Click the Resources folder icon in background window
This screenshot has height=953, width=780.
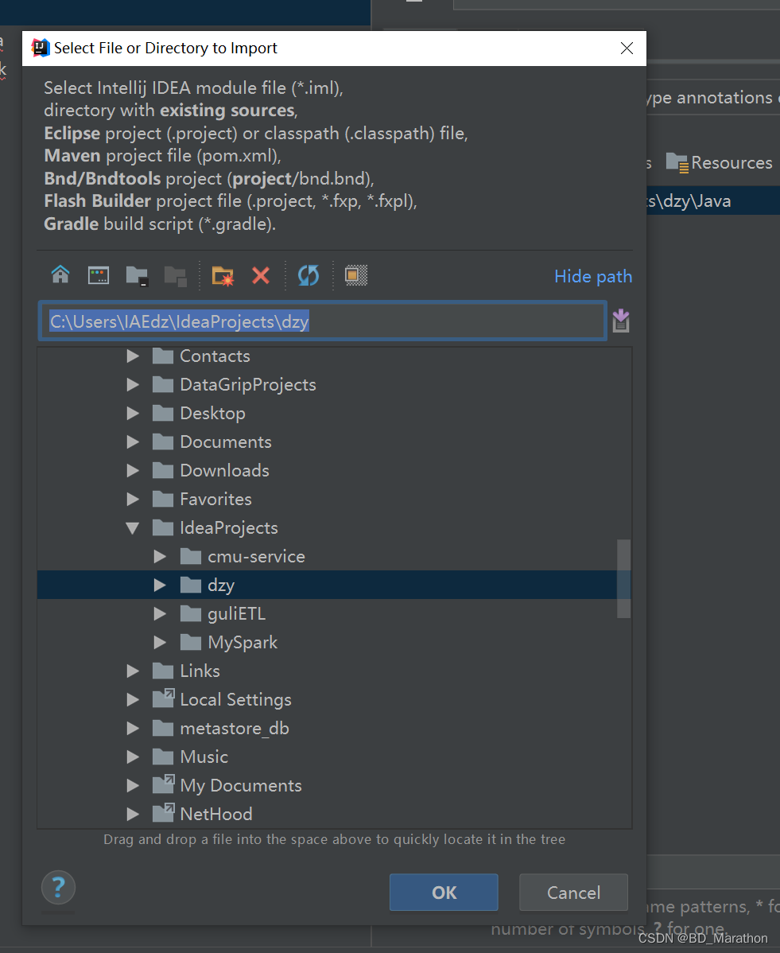[677, 163]
